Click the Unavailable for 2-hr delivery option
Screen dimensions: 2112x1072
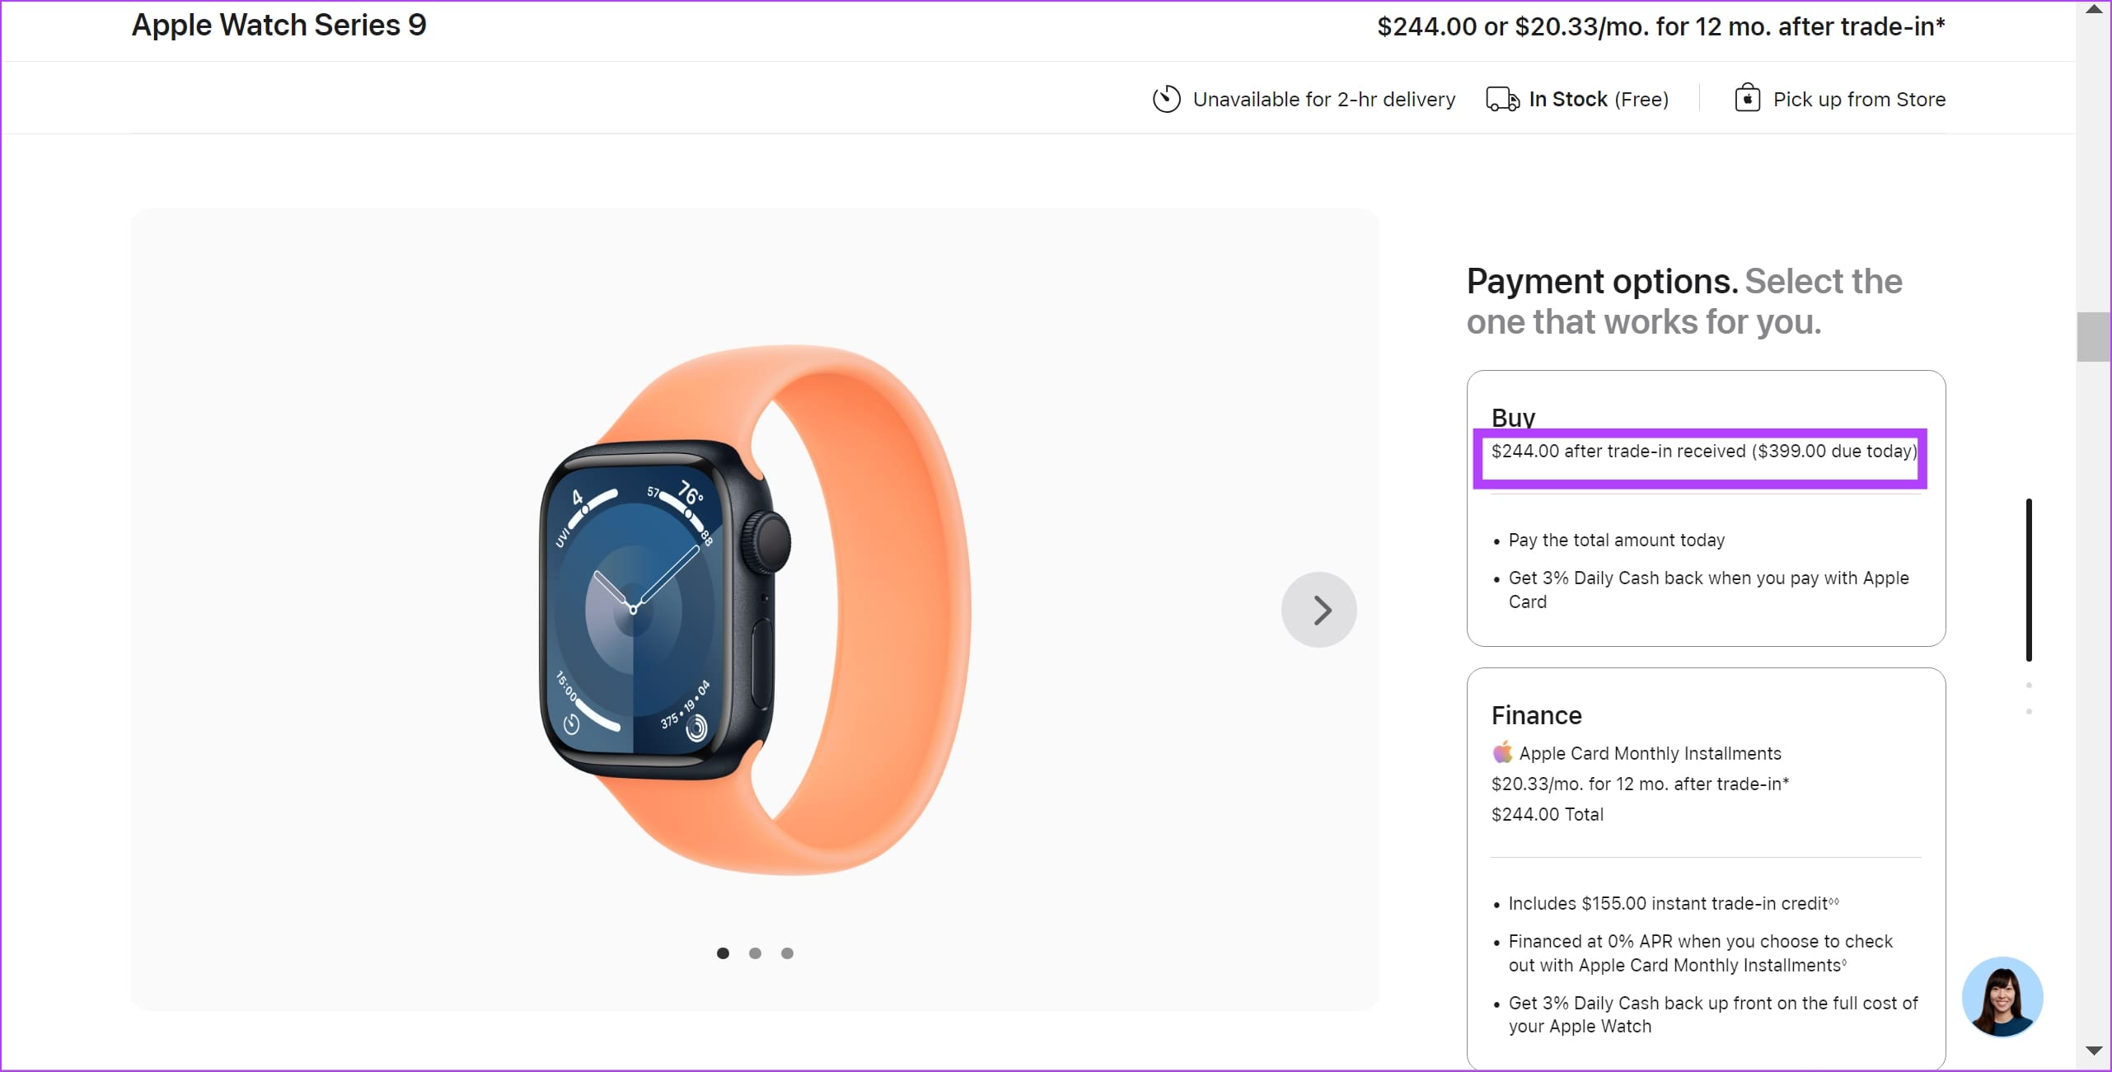[1323, 98]
